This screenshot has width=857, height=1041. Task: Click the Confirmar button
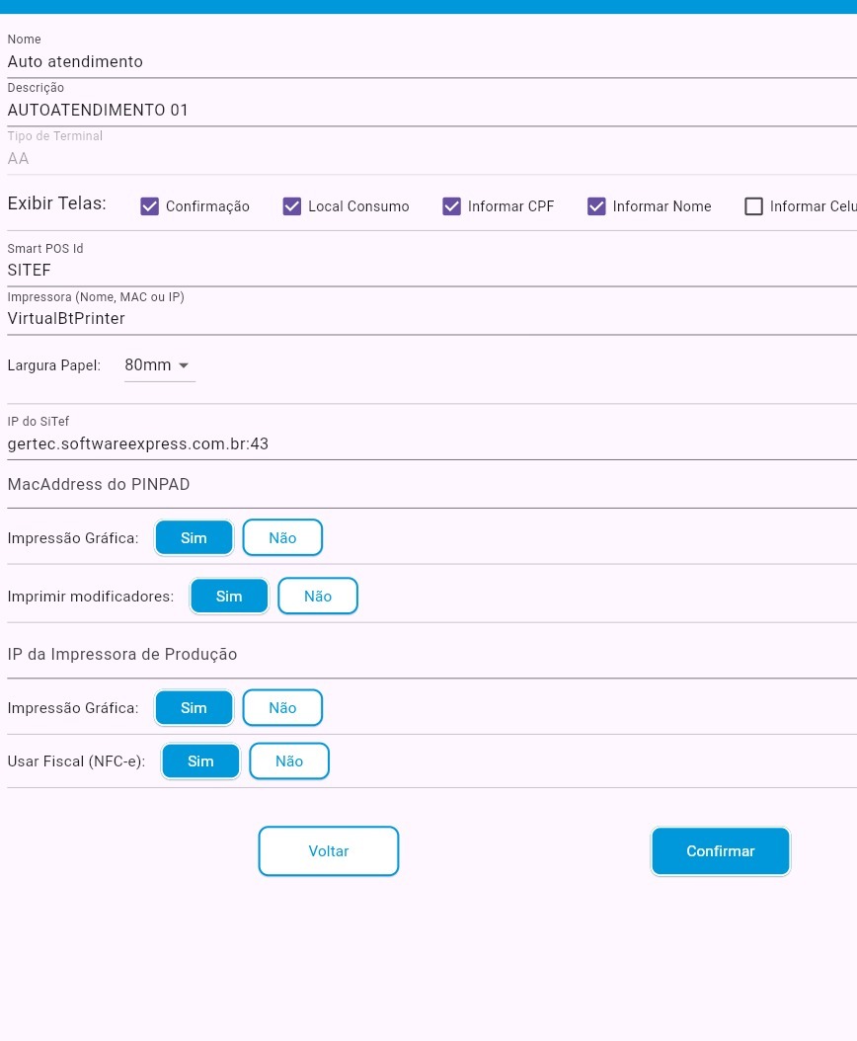pyautogui.click(x=721, y=851)
